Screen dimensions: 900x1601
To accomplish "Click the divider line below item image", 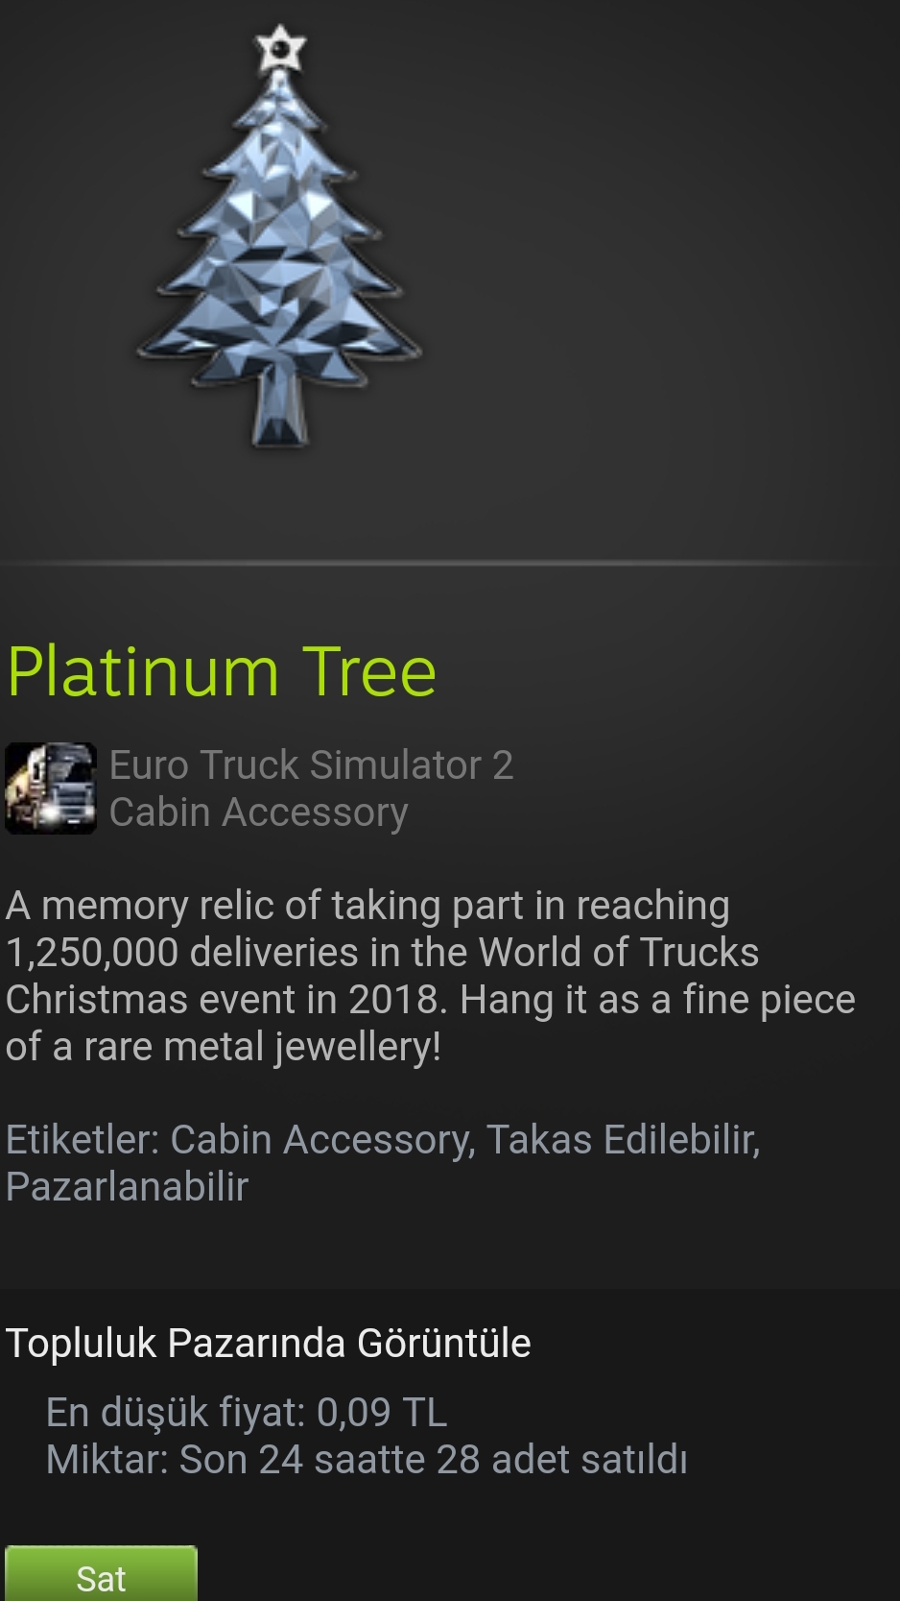I will click(450, 563).
